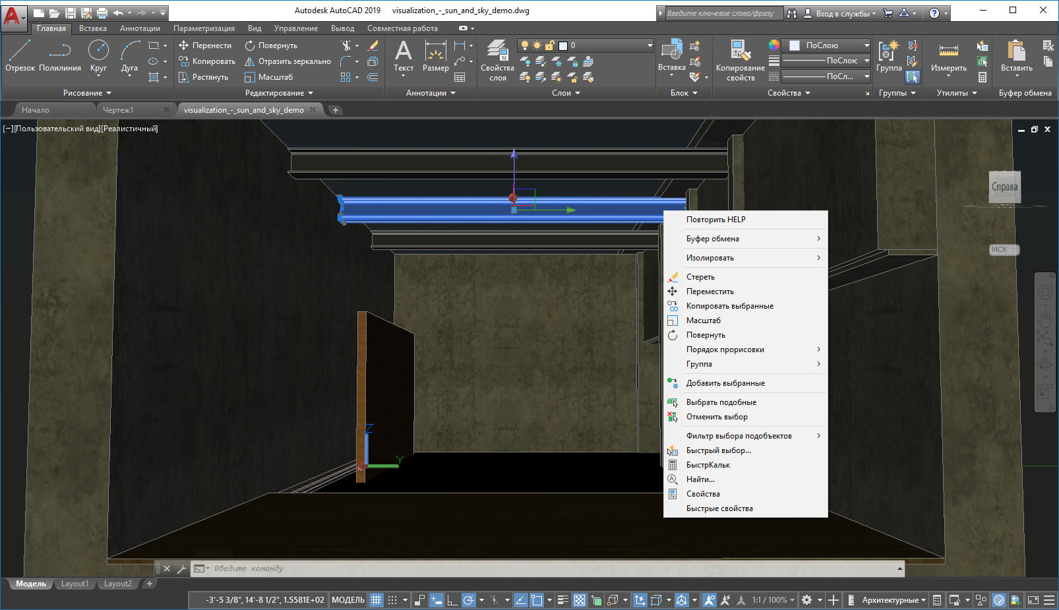Click the new drawing tab plus button

pyautogui.click(x=336, y=110)
